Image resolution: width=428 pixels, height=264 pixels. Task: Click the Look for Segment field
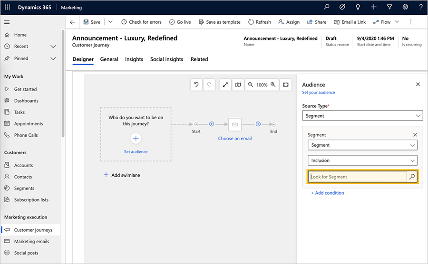pos(357,177)
